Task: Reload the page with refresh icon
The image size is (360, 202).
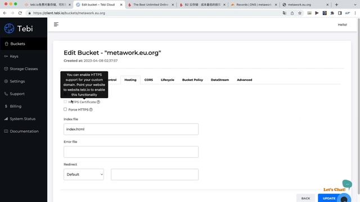Action: point(20,13)
